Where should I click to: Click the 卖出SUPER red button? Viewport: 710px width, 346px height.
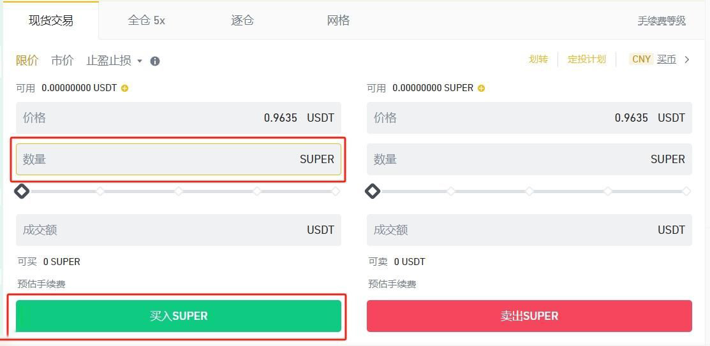529,315
